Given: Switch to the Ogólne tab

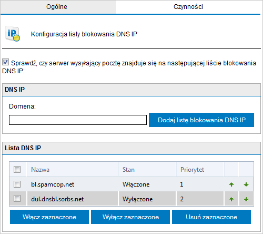Looking at the screenshot, I should click(x=58, y=7).
